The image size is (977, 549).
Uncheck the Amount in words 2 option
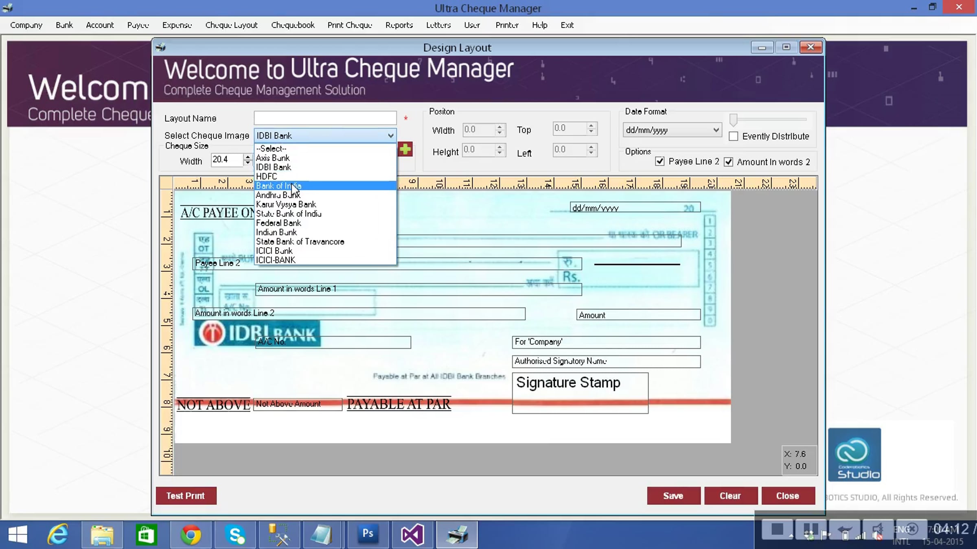729,162
